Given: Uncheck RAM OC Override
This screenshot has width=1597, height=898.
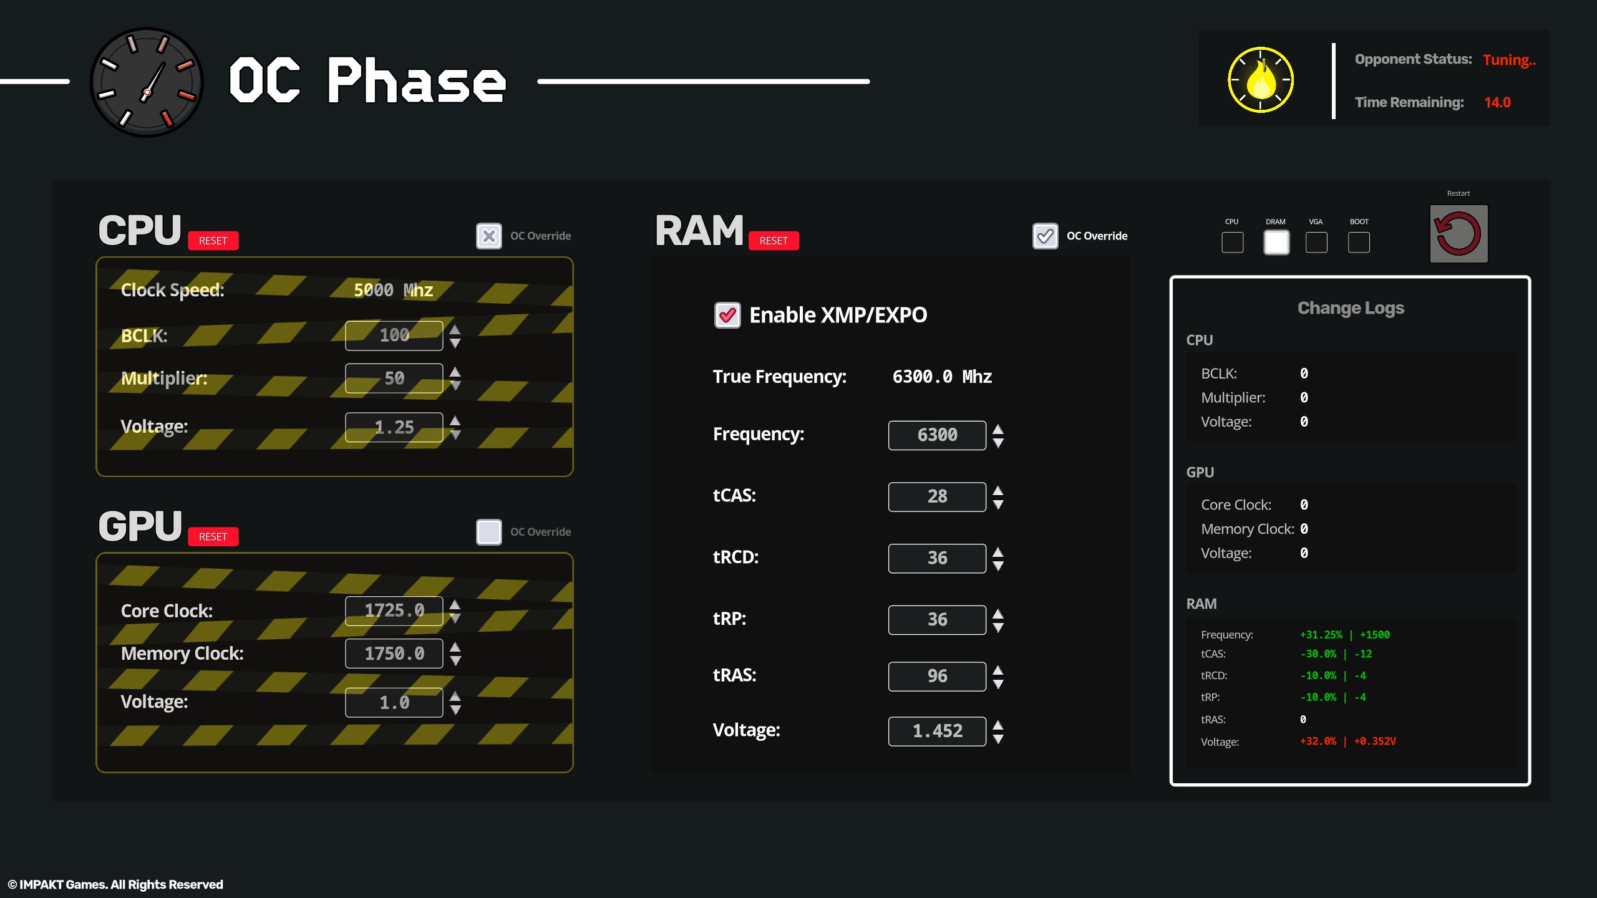Looking at the screenshot, I should (1046, 236).
